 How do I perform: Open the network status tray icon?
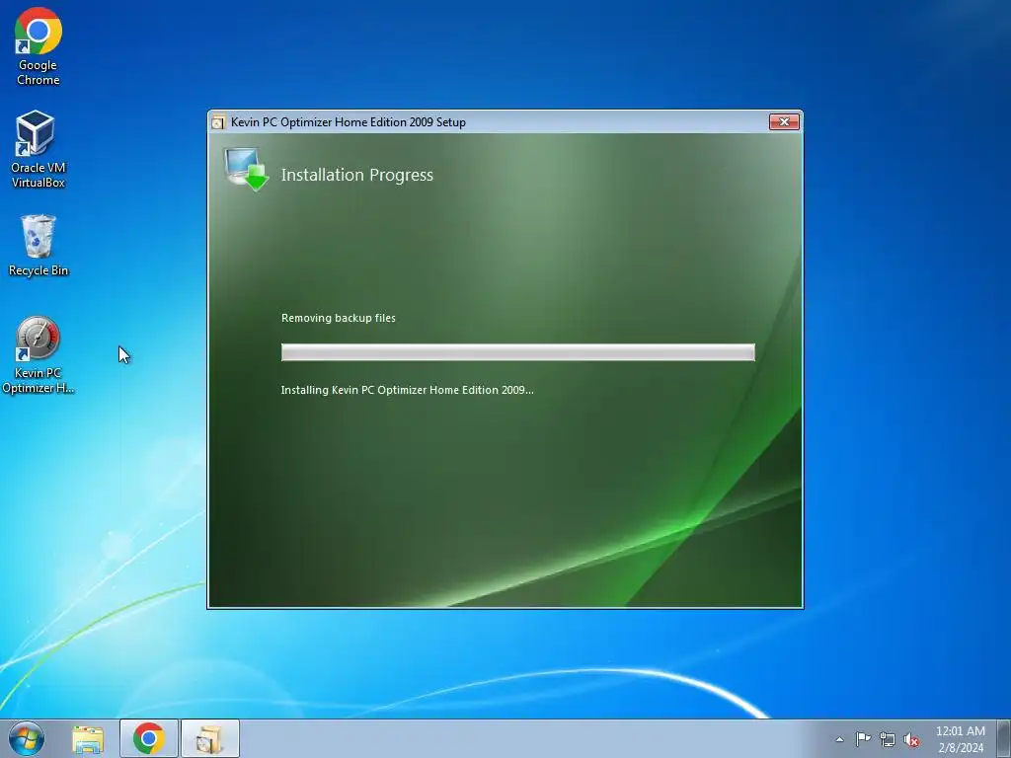[x=888, y=739]
